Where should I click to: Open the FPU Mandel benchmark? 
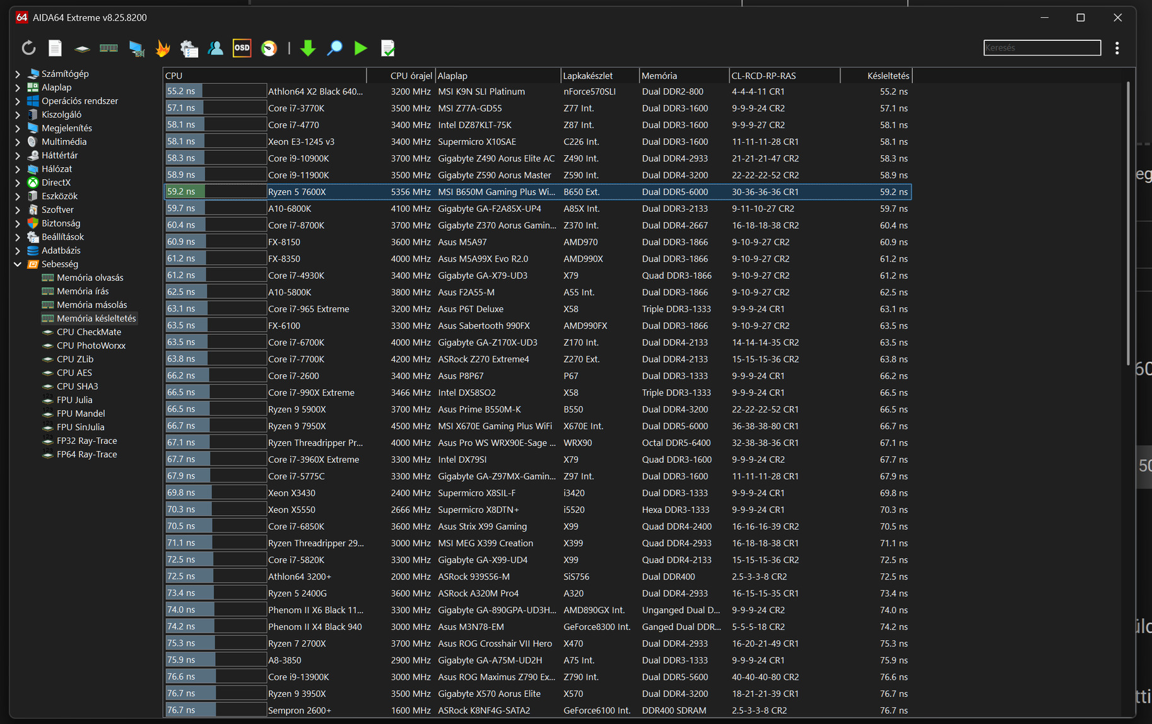click(x=81, y=414)
